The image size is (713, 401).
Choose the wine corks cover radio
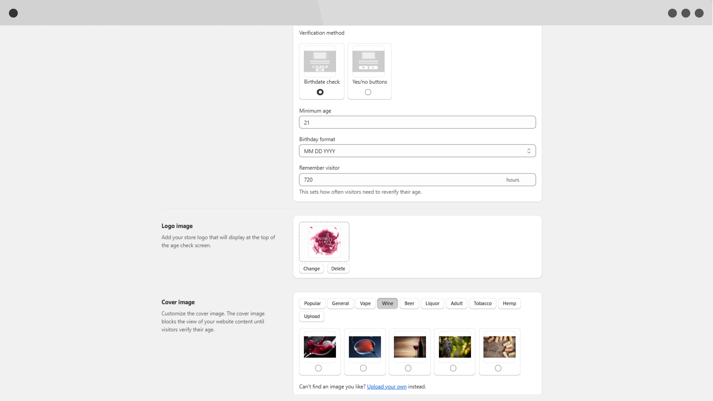point(498,368)
